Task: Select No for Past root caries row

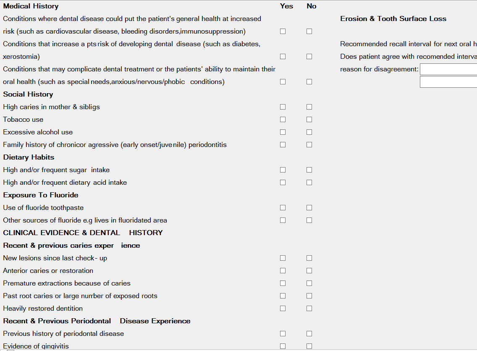Action: (309, 296)
